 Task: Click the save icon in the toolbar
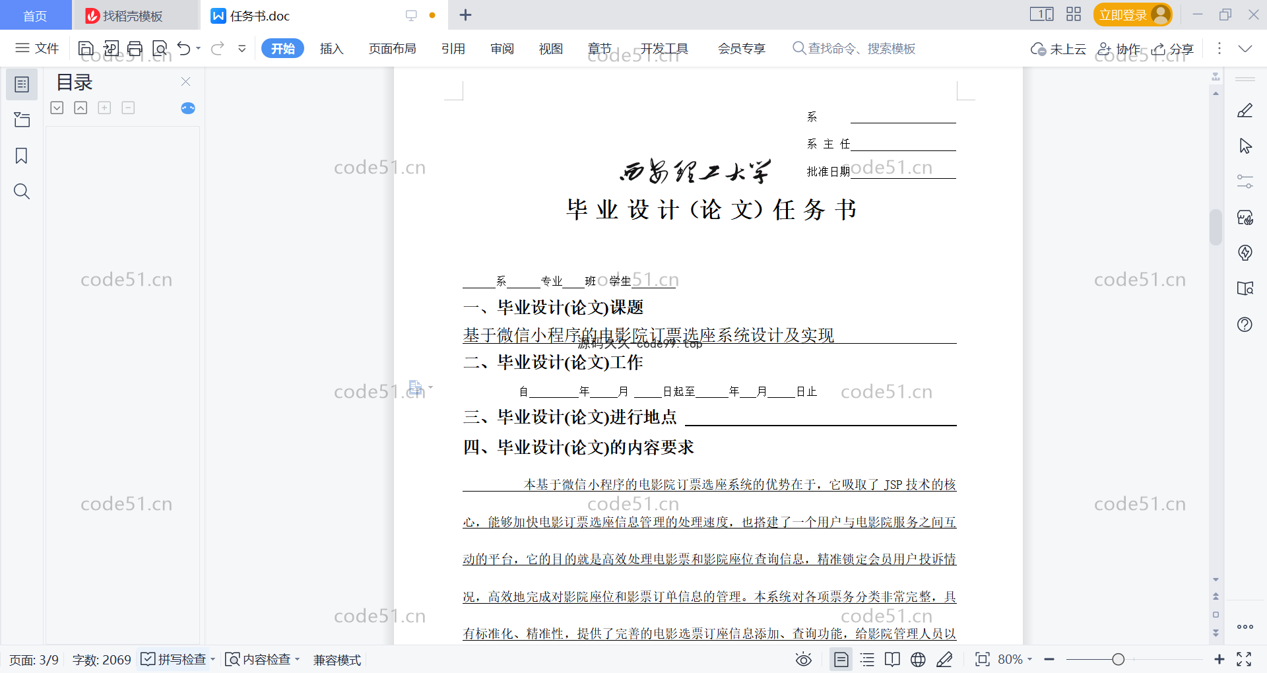point(86,48)
